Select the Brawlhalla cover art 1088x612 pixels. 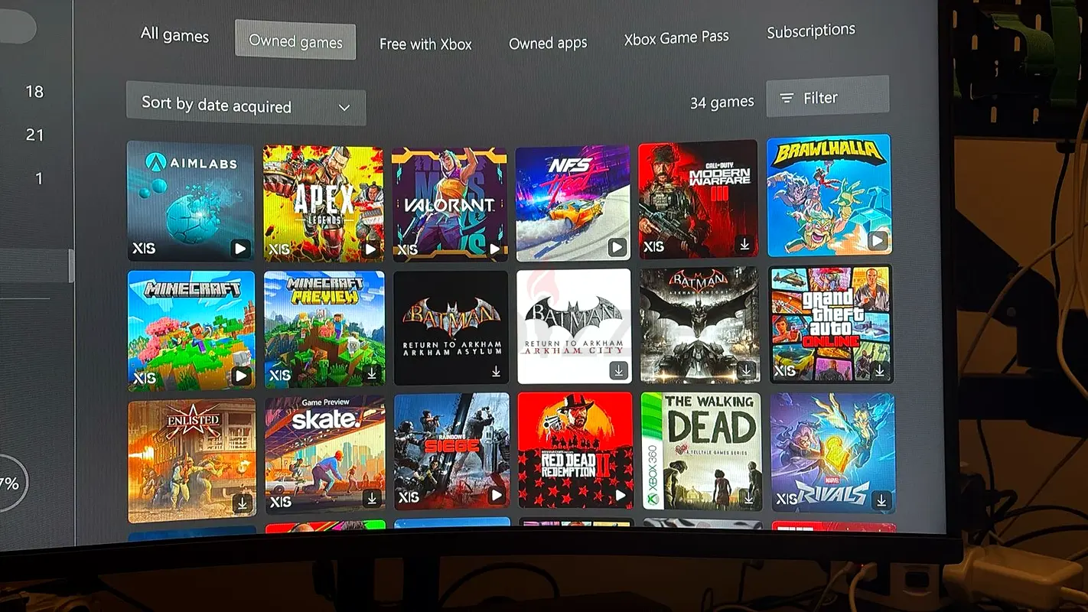[829, 194]
